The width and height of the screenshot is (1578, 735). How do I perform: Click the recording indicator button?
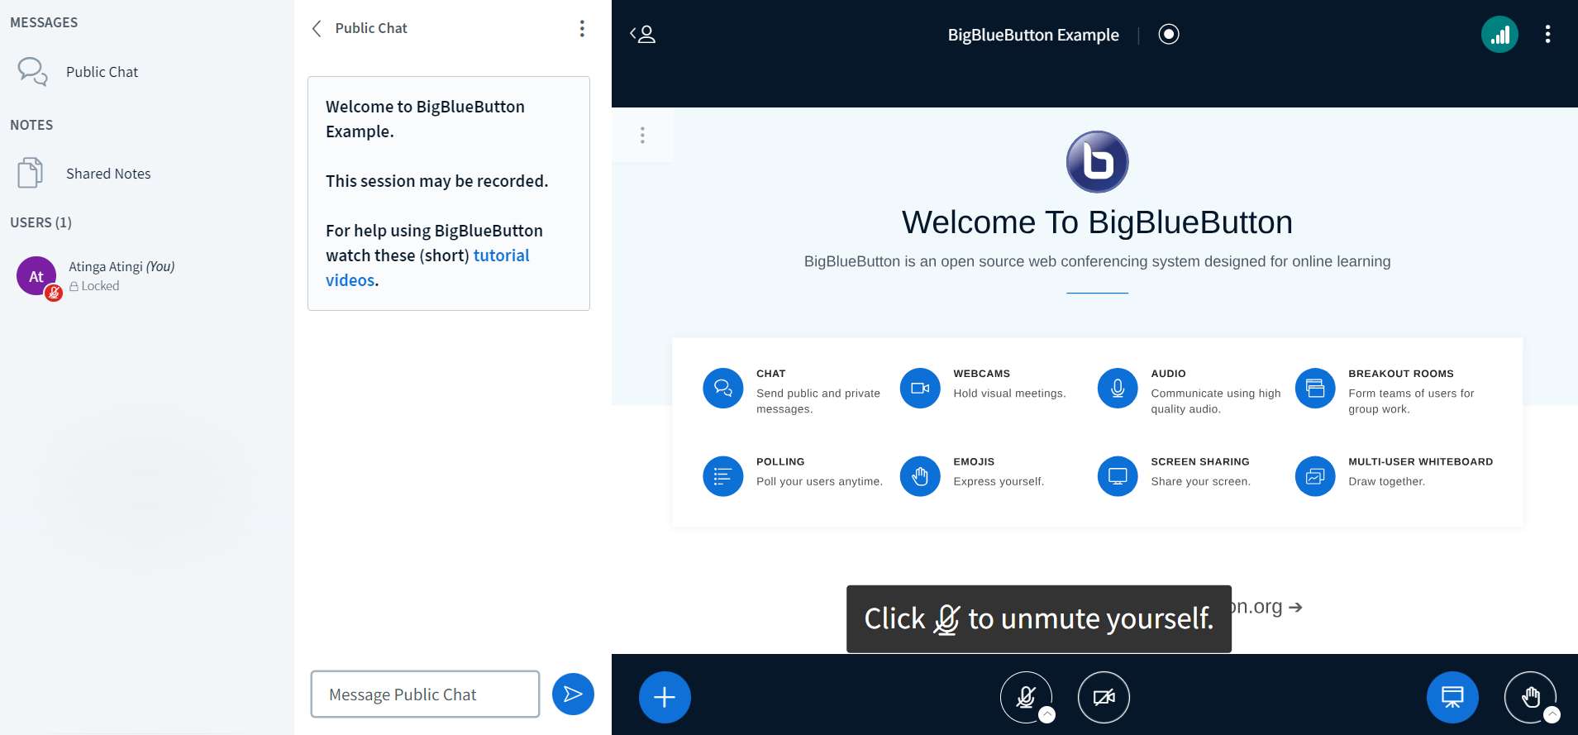1169,34
